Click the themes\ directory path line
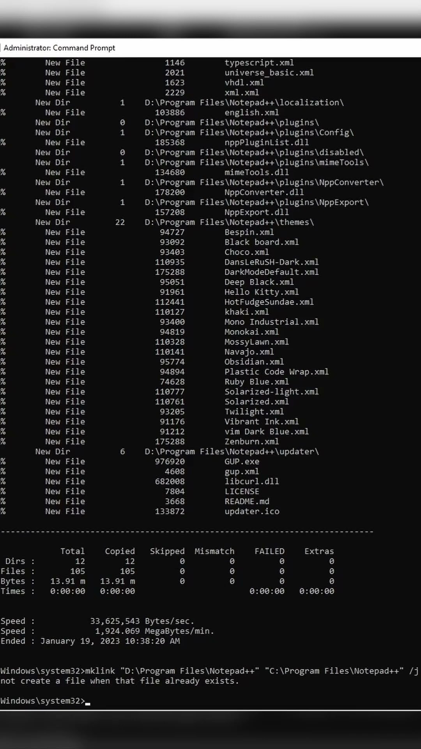 (x=229, y=222)
